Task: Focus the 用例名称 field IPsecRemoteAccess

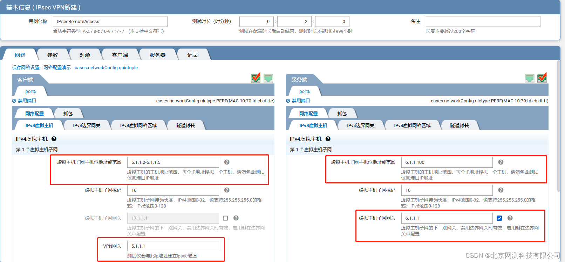Action: pos(110,21)
